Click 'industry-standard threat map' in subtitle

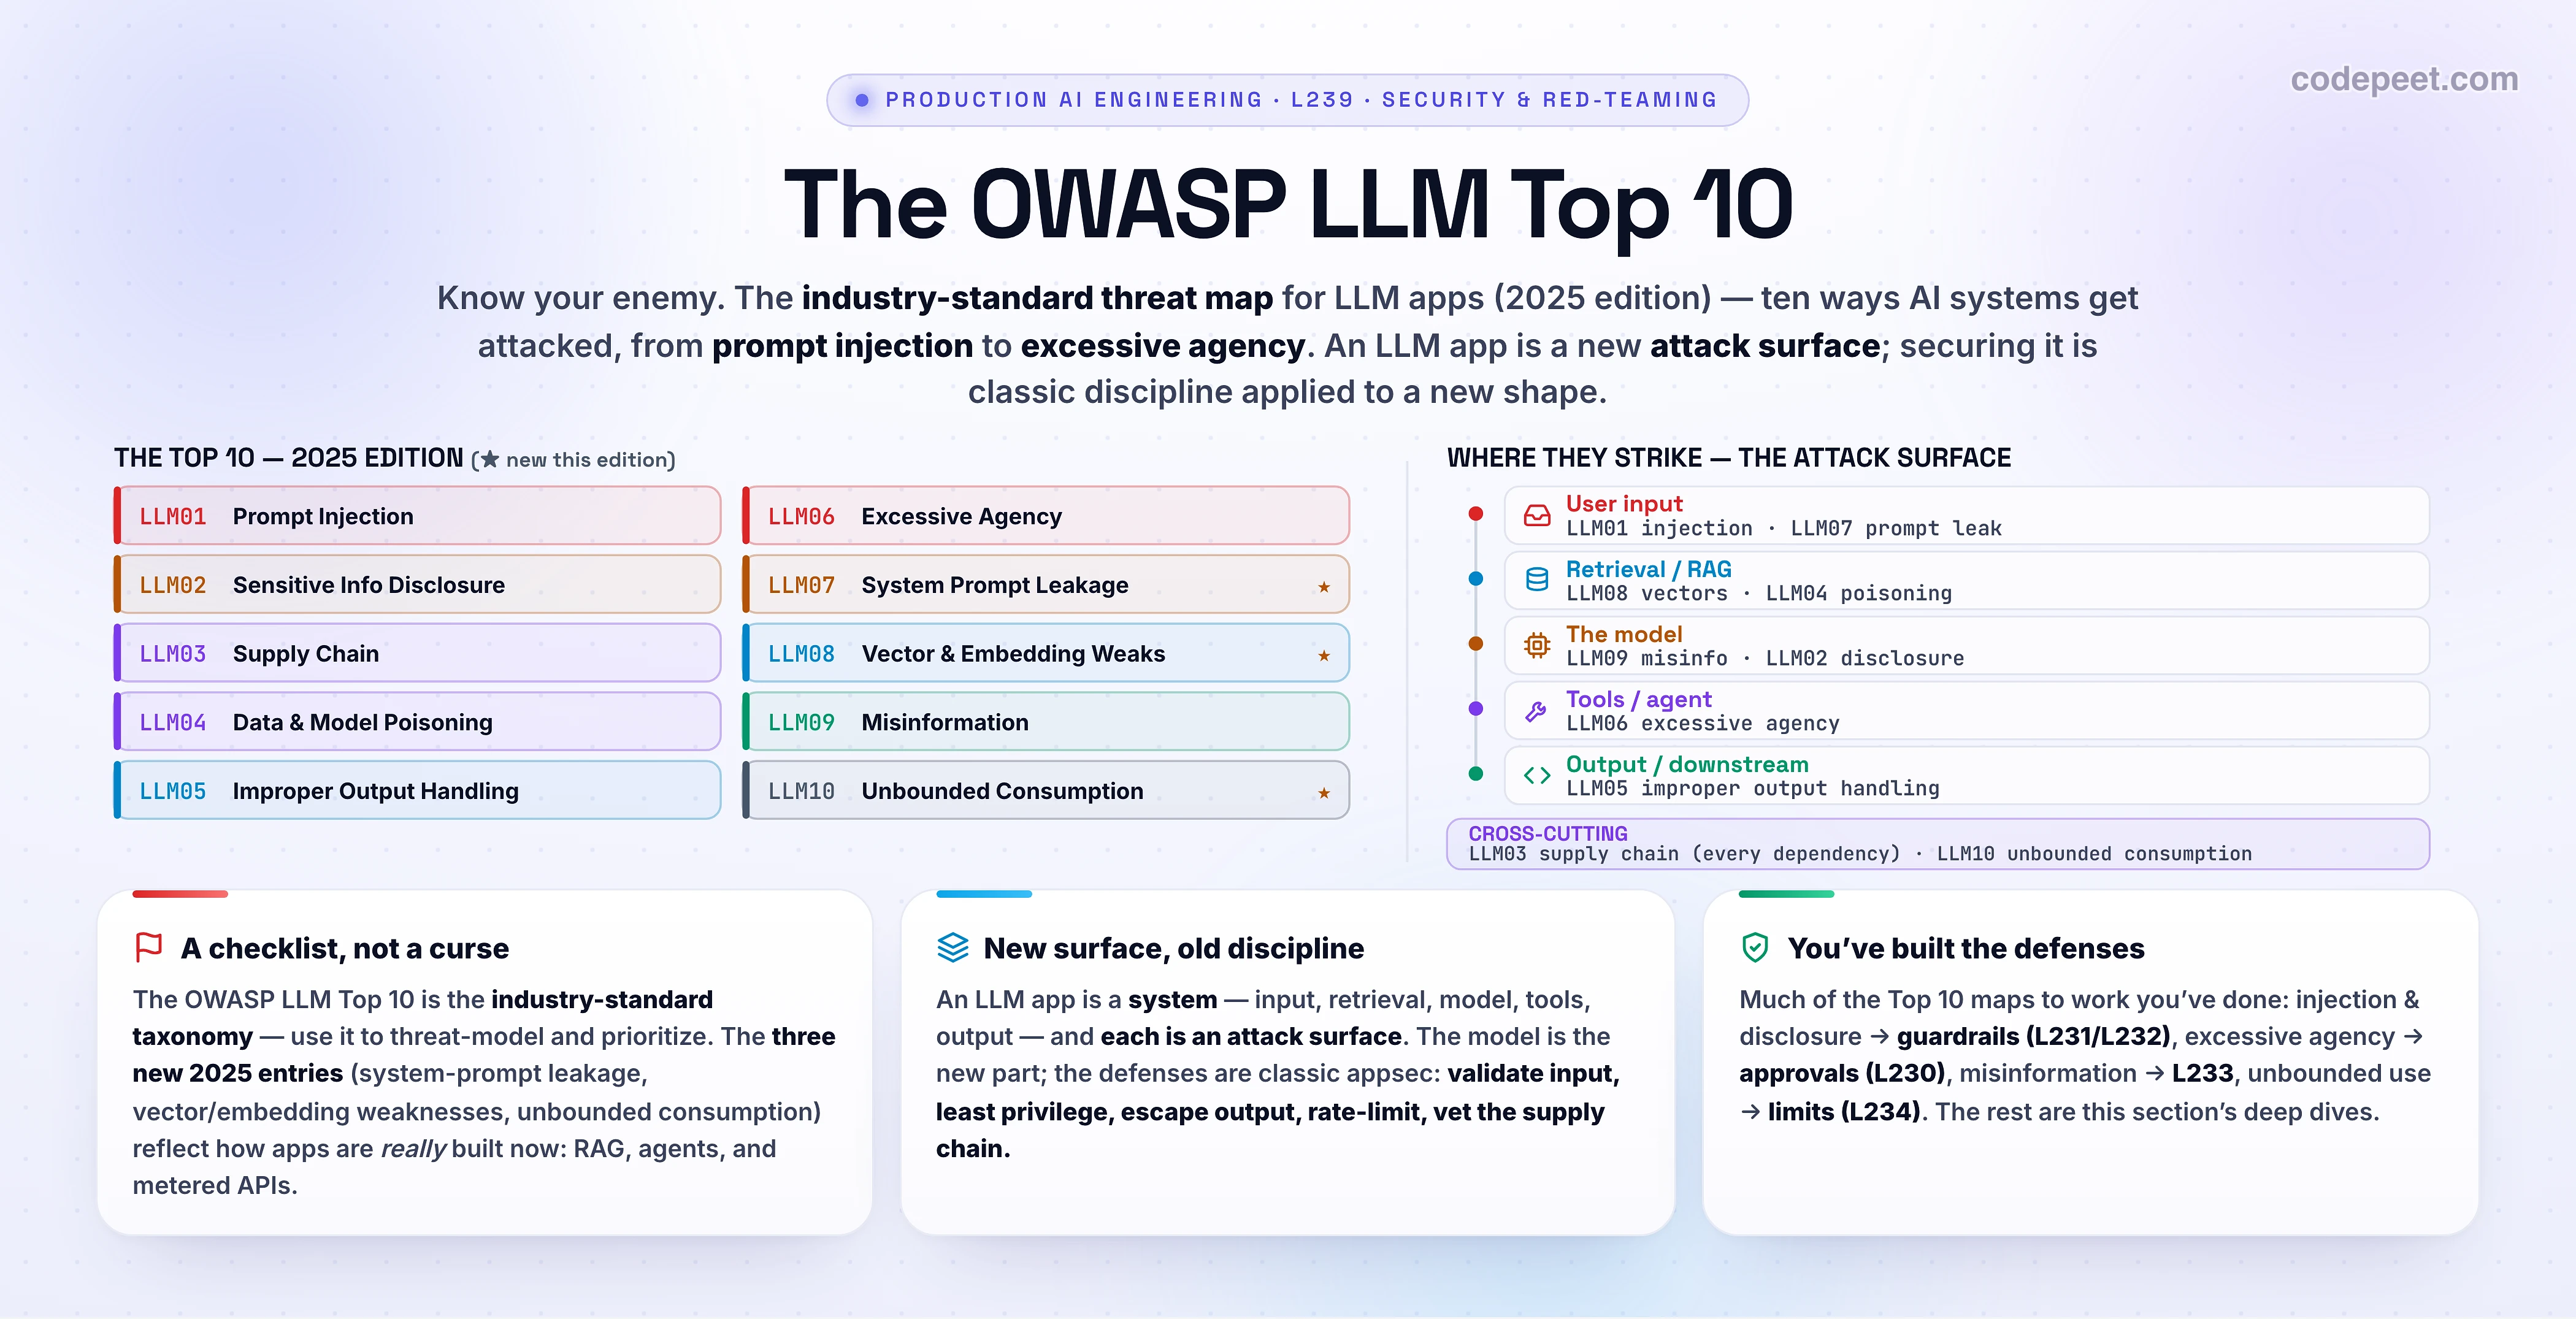click(x=1037, y=298)
